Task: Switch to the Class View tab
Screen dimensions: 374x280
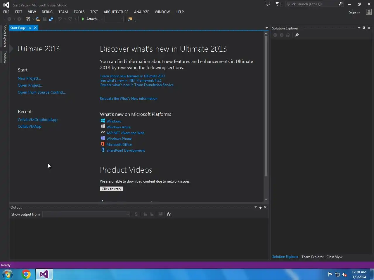Action: tap(334, 257)
